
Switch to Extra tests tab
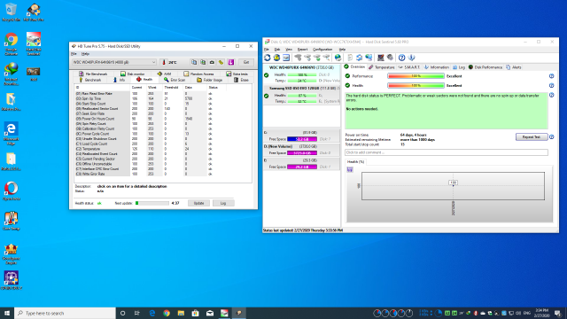click(237, 74)
